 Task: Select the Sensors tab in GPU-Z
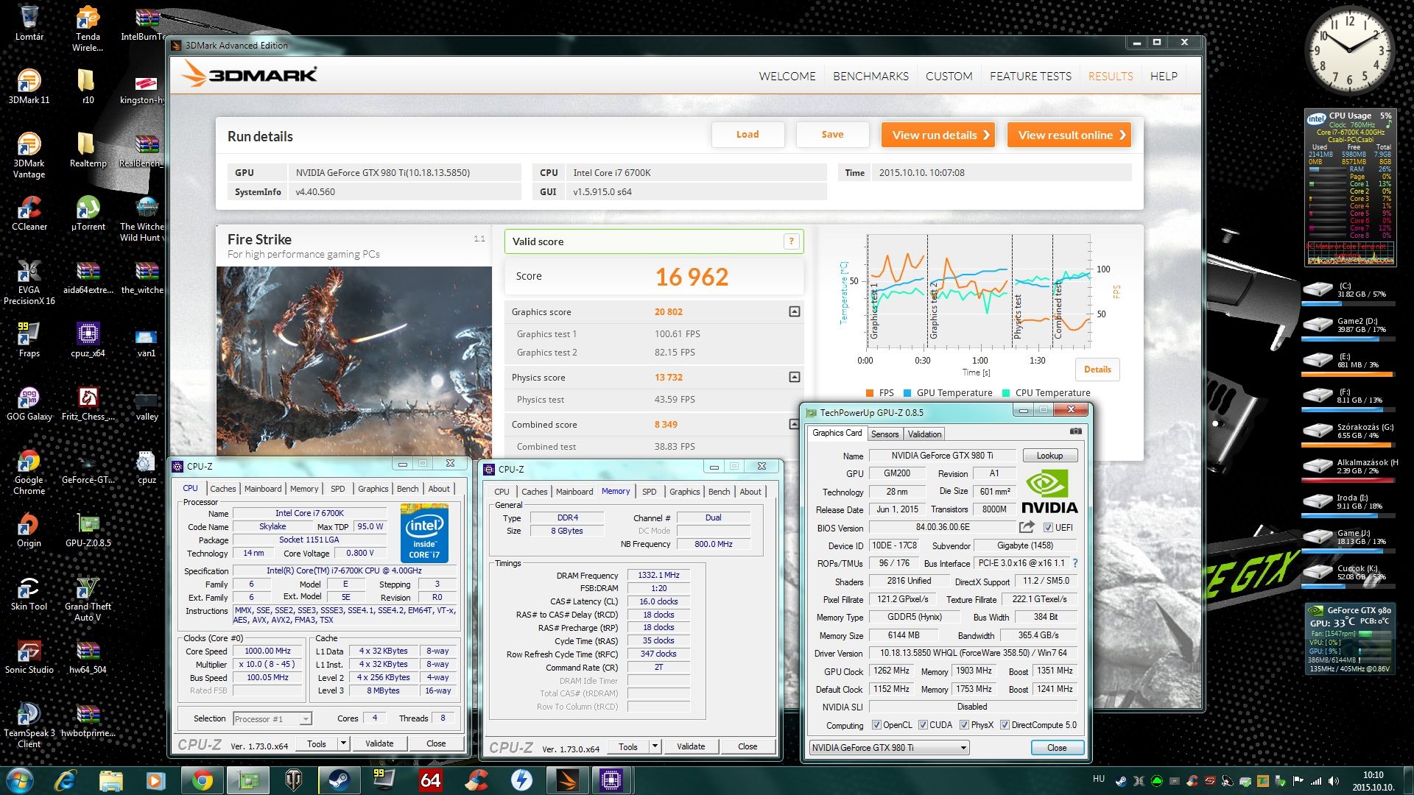tap(884, 434)
